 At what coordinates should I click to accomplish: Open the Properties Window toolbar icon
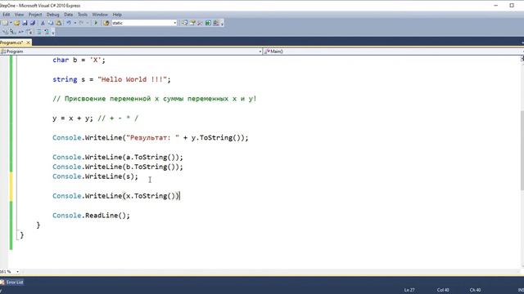click(192, 23)
